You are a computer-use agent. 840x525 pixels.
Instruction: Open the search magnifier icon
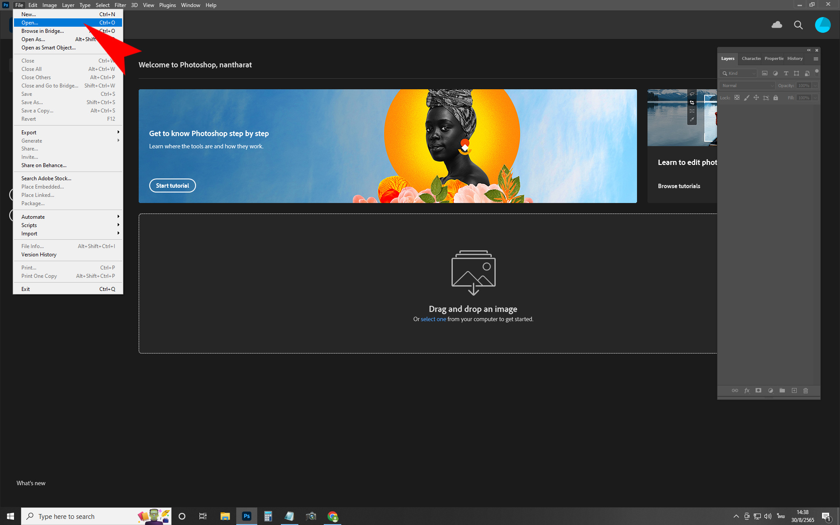pyautogui.click(x=798, y=25)
